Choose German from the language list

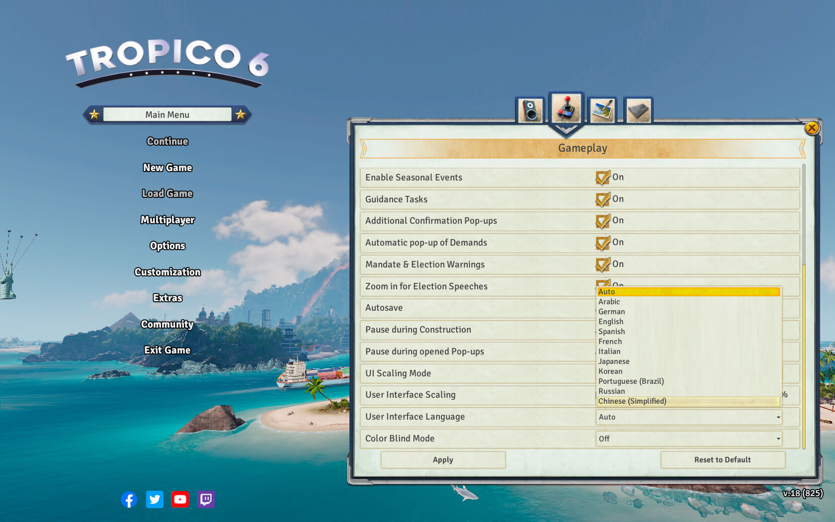688,312
